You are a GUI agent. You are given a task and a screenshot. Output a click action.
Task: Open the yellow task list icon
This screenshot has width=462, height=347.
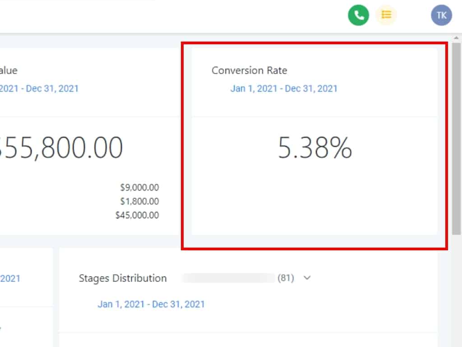tap(386, 15)
